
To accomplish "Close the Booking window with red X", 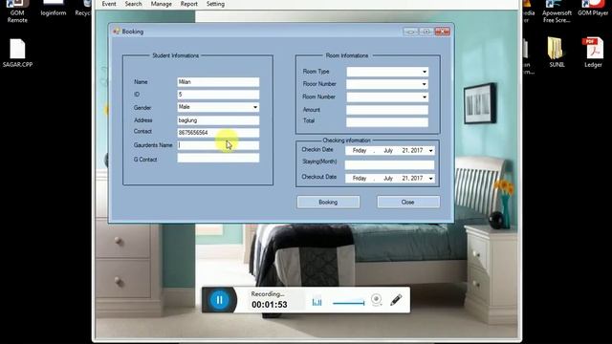I will (x=442, y=32).
